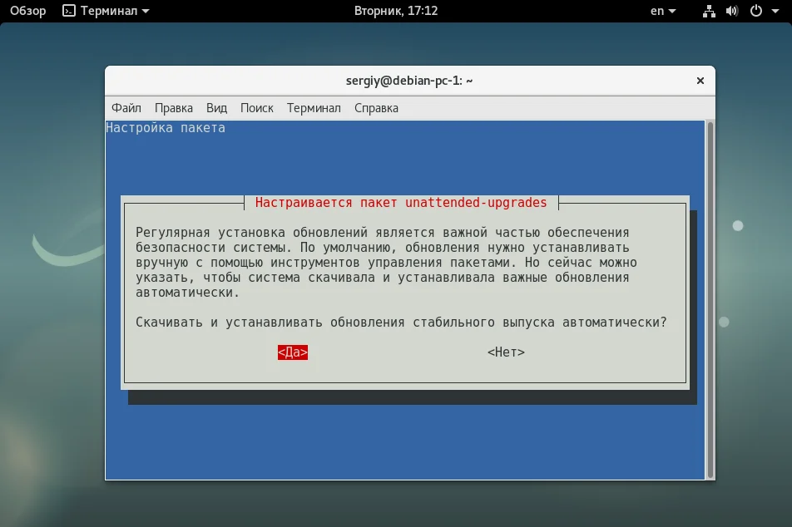Open the Правка menu
The height and width of the screenshot is (527, 792).
coord(174,108)
